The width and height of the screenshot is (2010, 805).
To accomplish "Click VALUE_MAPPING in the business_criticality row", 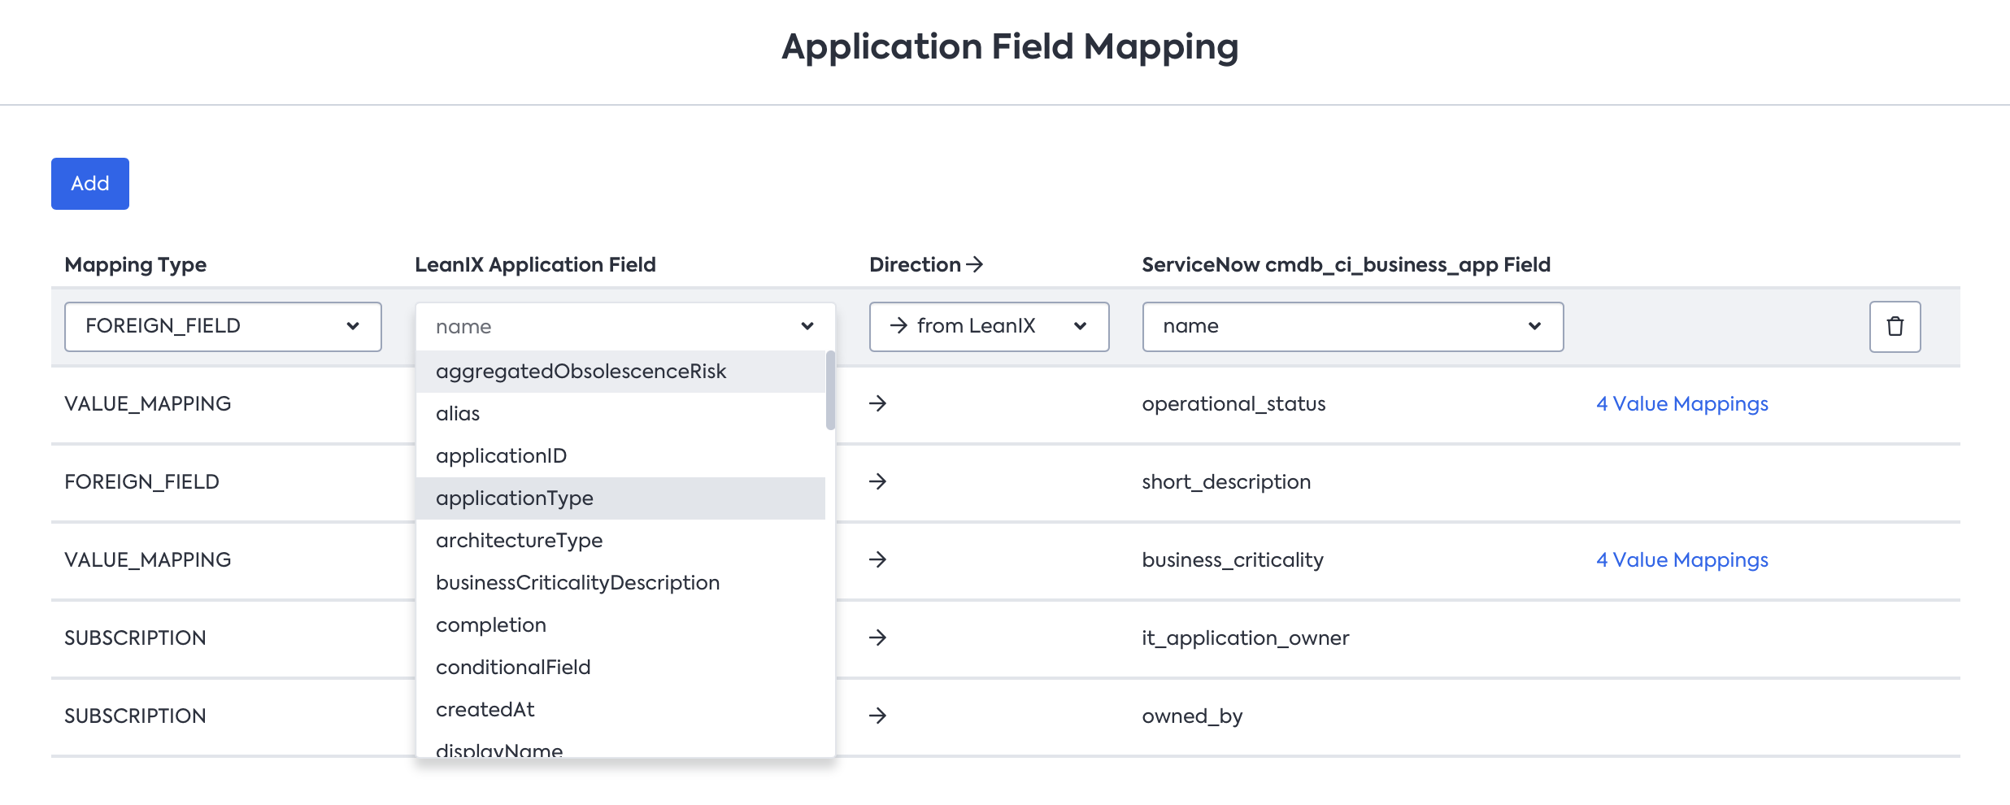I will (x=148, y=560).
